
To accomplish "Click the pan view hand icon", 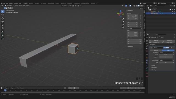I will point(123,21).
